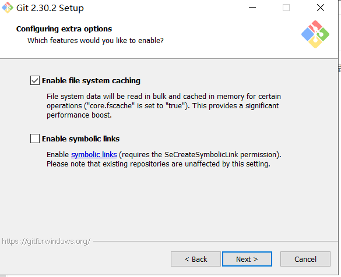Open the blue 'symbolic links' hyperlink
341x277 pixels.
tap(94, 155)
